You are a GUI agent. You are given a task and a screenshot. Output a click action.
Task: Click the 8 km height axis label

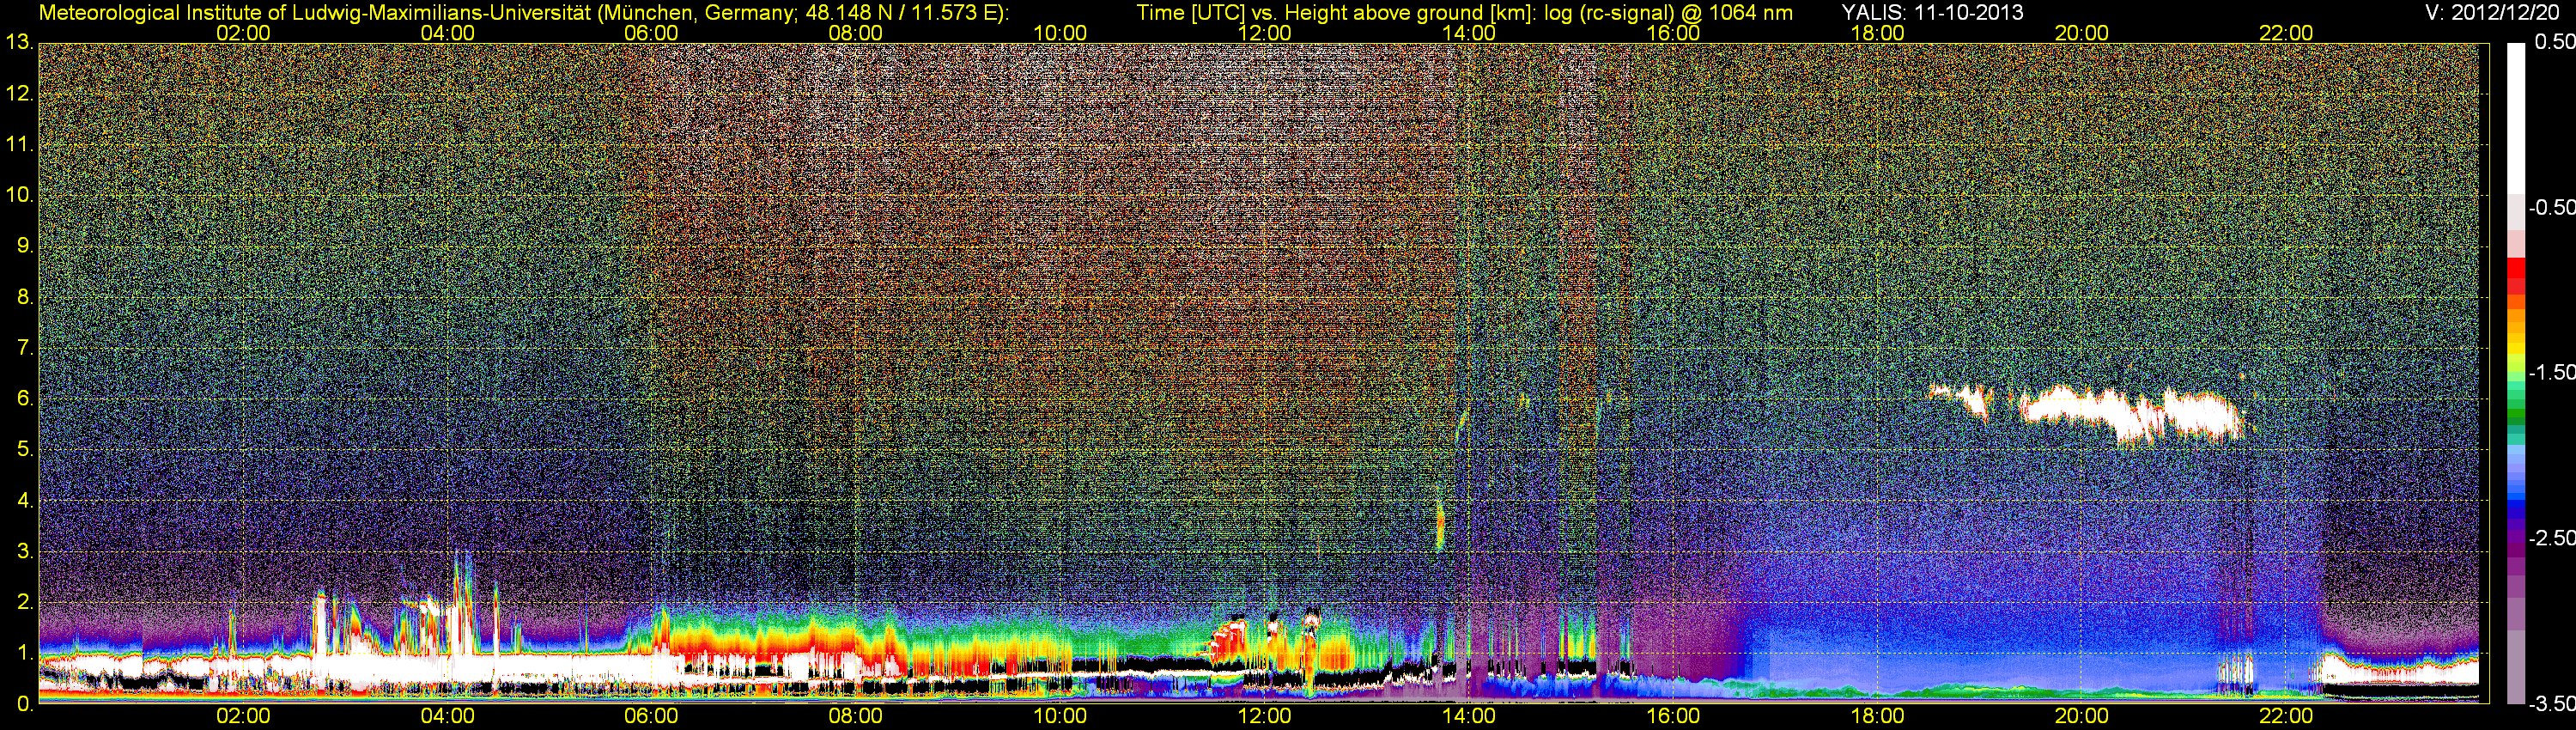25,297
